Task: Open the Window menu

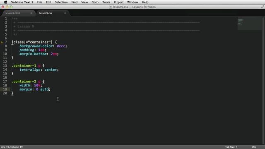Action: pyautogui.click(x=132, y=2)
